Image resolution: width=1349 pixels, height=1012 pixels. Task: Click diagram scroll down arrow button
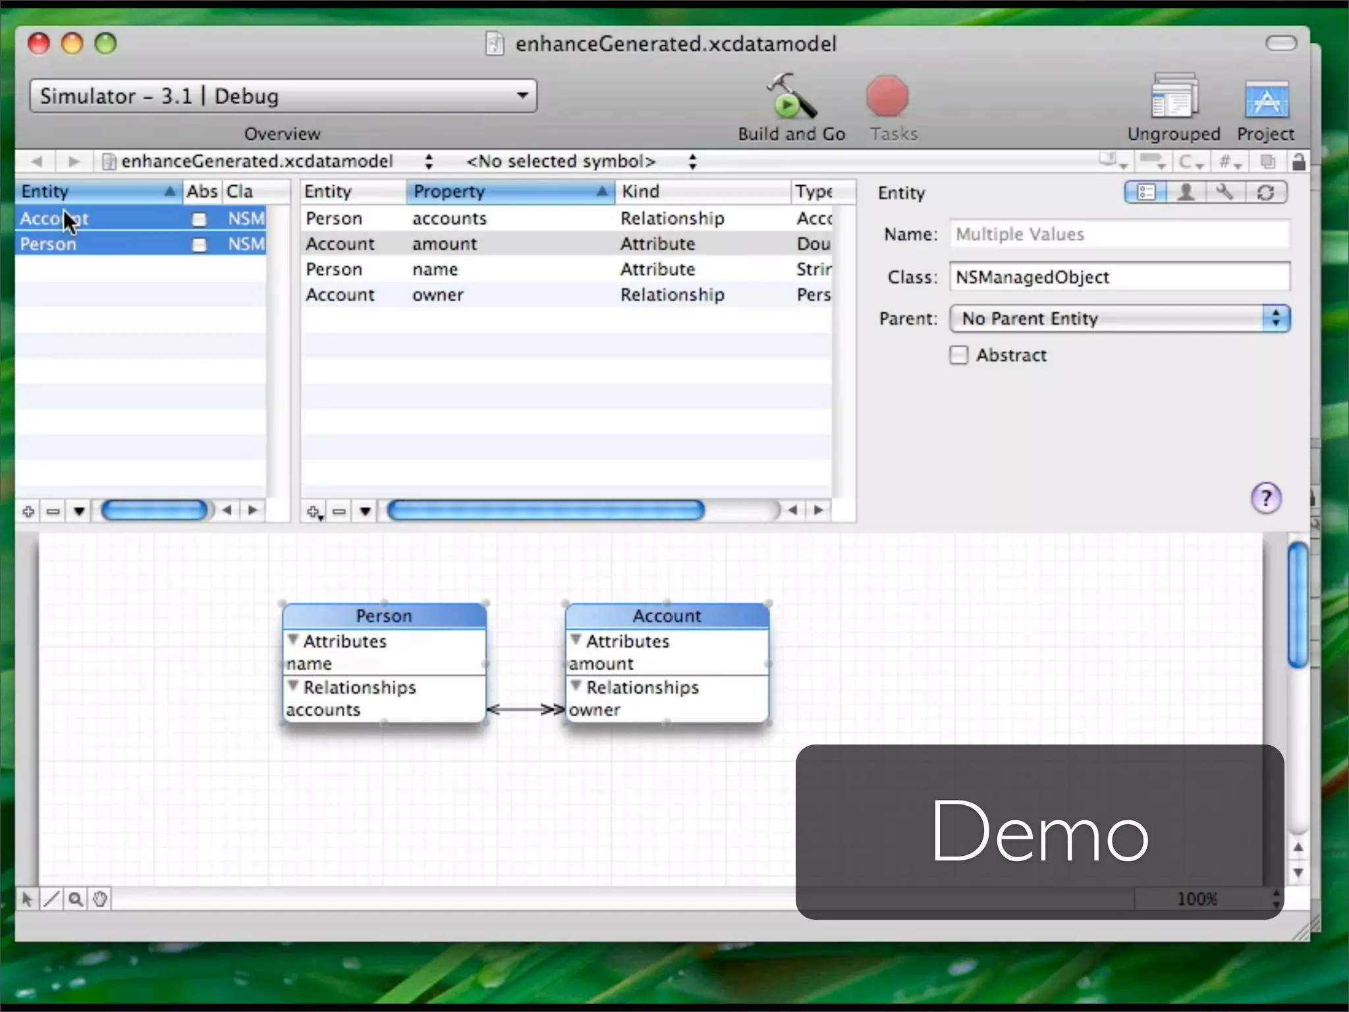pos(1298,874)
